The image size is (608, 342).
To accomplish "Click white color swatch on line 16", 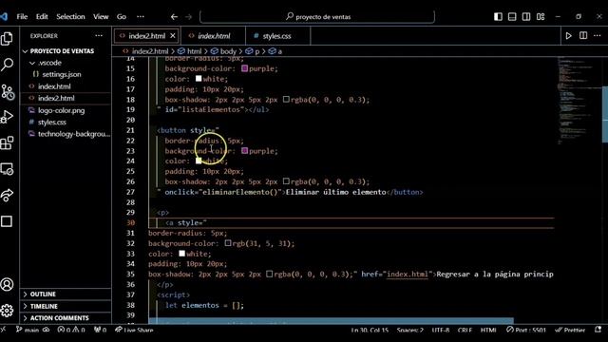I will [199, 78].
